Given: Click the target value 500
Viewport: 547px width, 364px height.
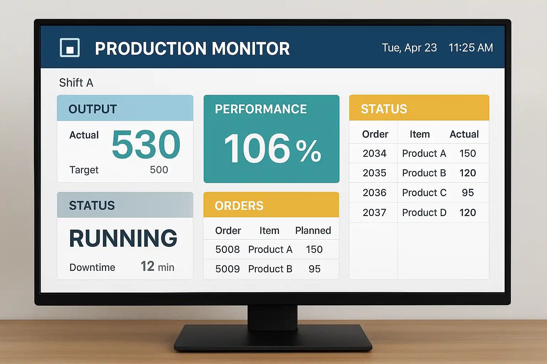Looking at the screenshot, I should [159, 170].
